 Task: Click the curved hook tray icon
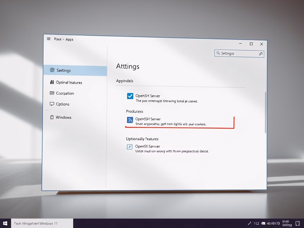[x=249, y=223]
